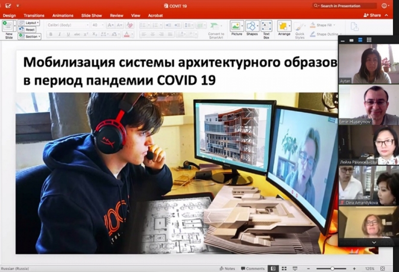Open the Slide Show tab

(x=91, y=16)
